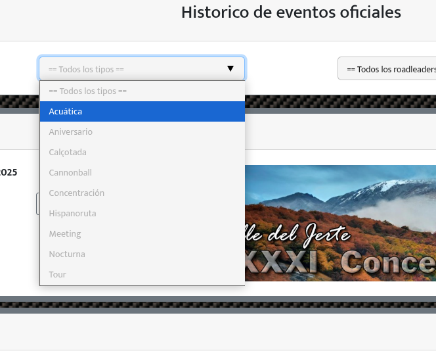This screenshot has height=357, width=436.
Task: Open the Valle del Jerte banner image
Action: [x=340, y=223]
